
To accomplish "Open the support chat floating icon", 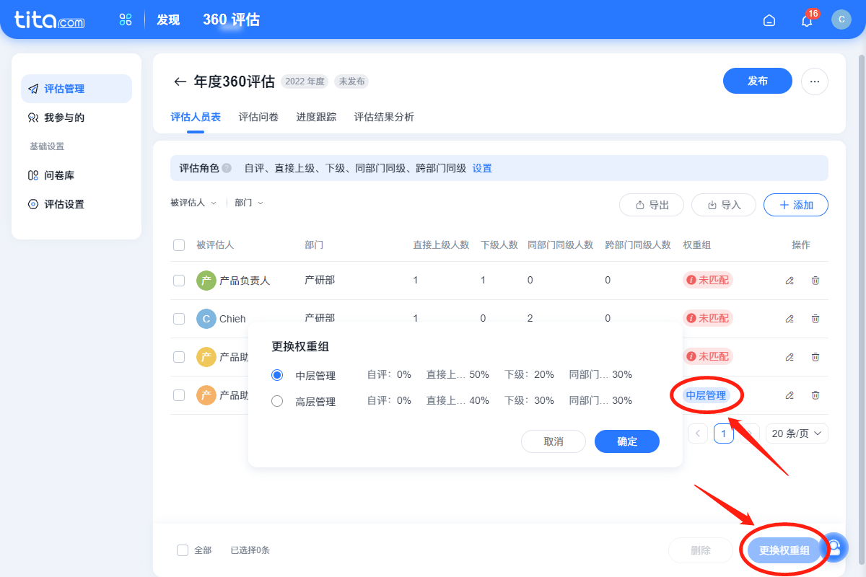I will 834,547.
